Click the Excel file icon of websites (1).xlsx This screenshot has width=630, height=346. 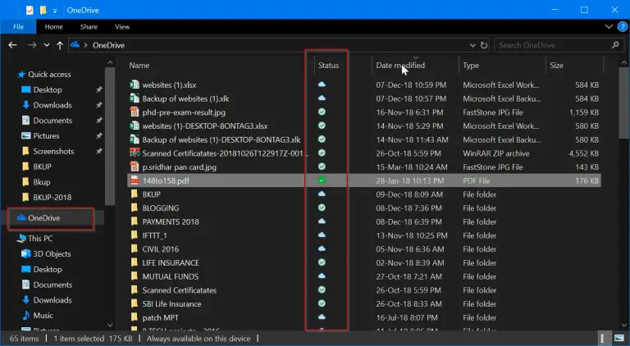(x=135, y=84)
